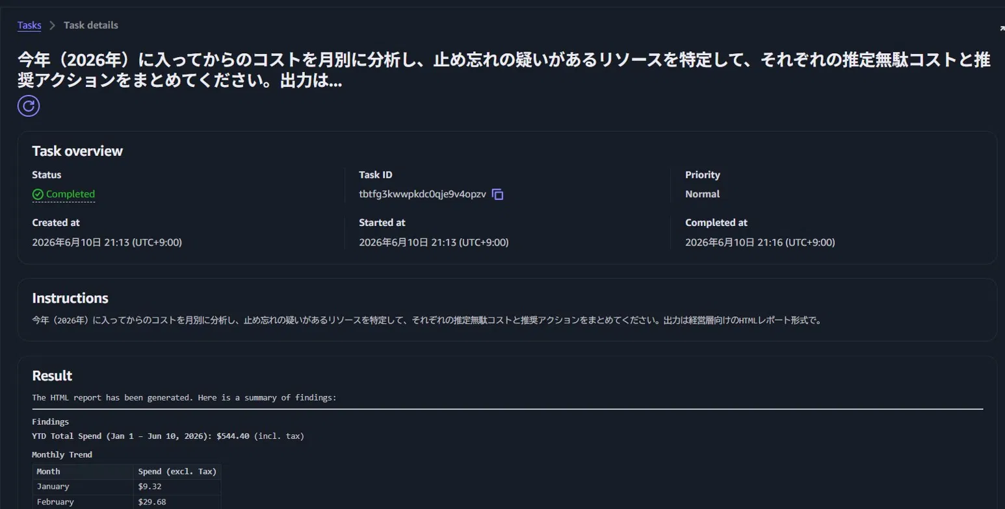Click the page title heading in Japanese

[x=504, y=71]
